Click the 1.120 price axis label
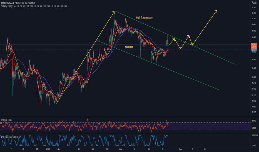This screenshot has height=152, width=259. (254, 95)
